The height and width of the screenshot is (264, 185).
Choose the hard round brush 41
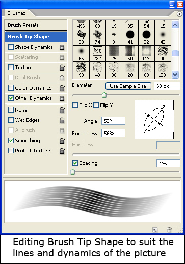tap(130, 37)
